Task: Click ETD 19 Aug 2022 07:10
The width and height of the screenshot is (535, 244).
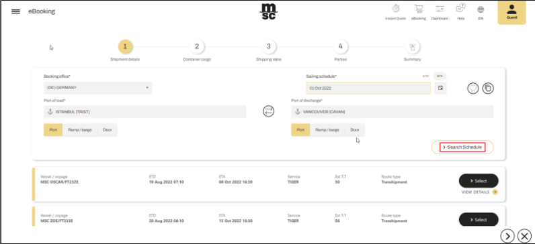Action: [x=166, y=182]
